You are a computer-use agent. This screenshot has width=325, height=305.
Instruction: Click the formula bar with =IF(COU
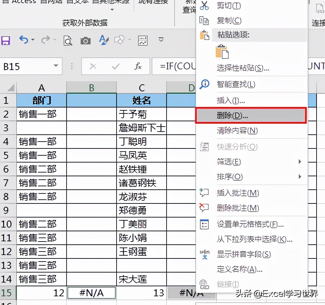pos(174,66)
